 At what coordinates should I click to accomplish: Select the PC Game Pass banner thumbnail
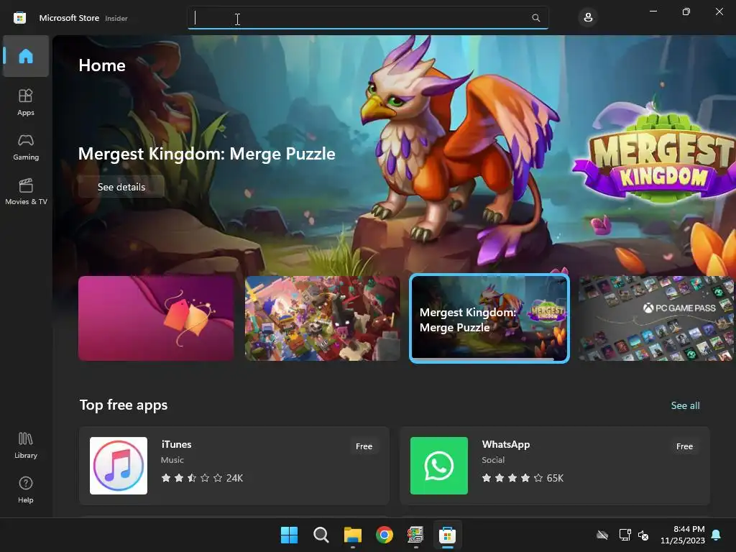(657, 318)
